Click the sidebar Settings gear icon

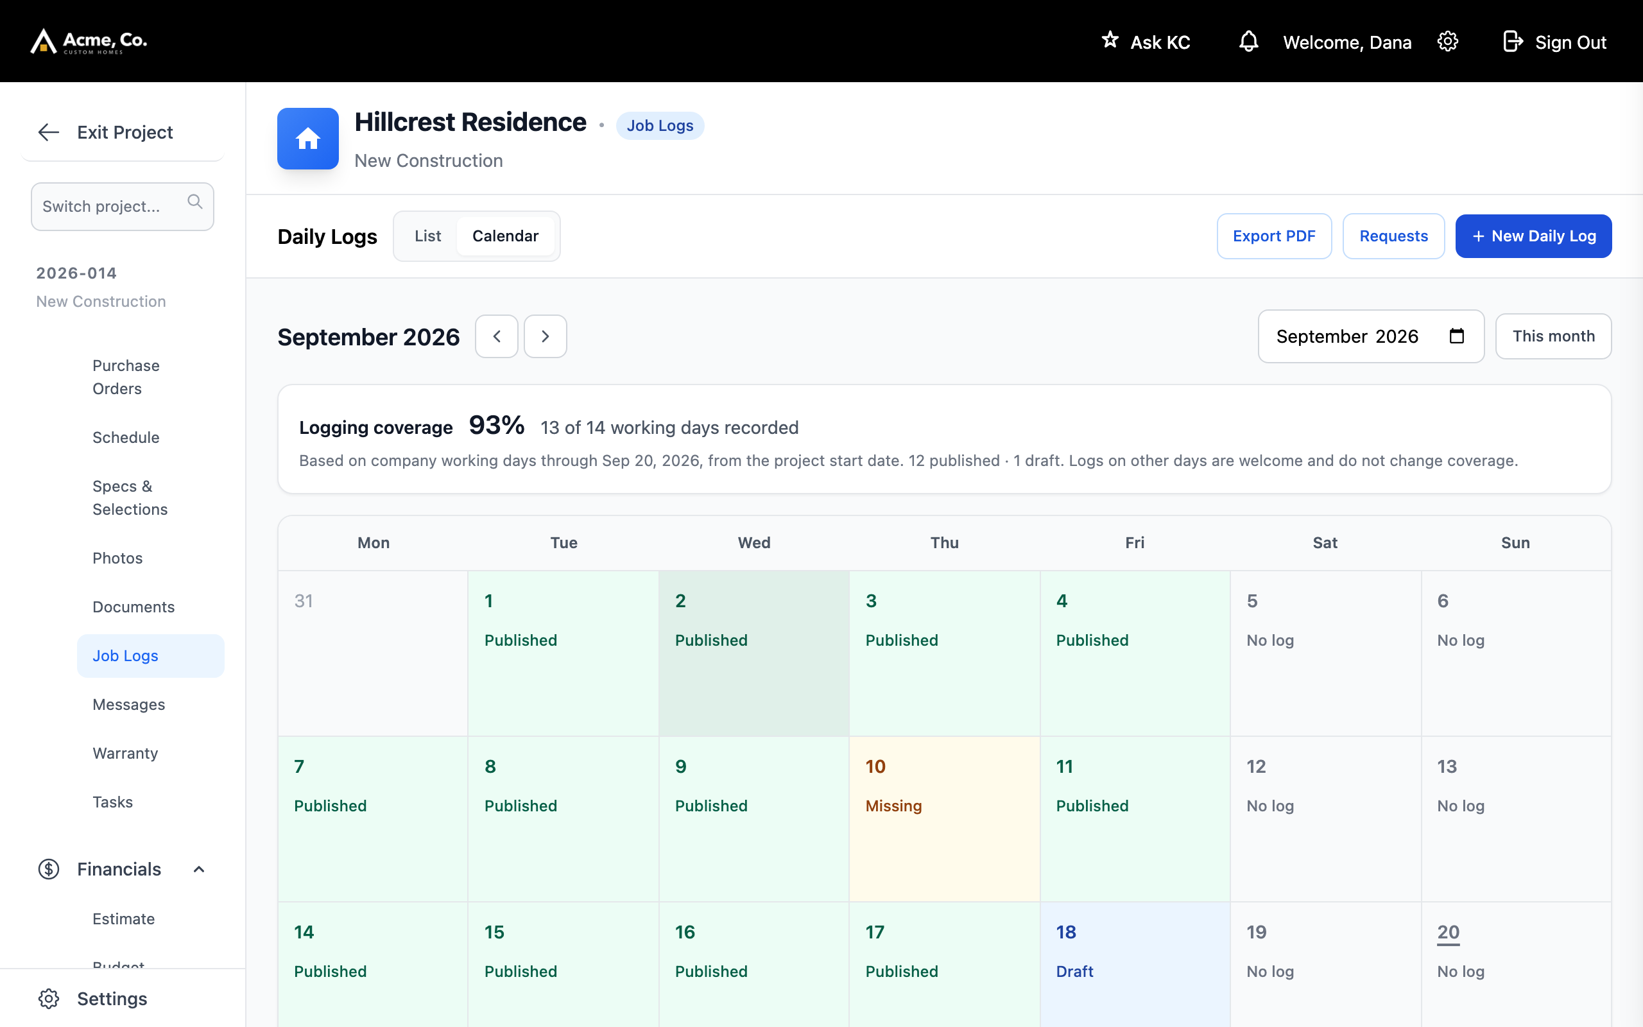[48, 999]
